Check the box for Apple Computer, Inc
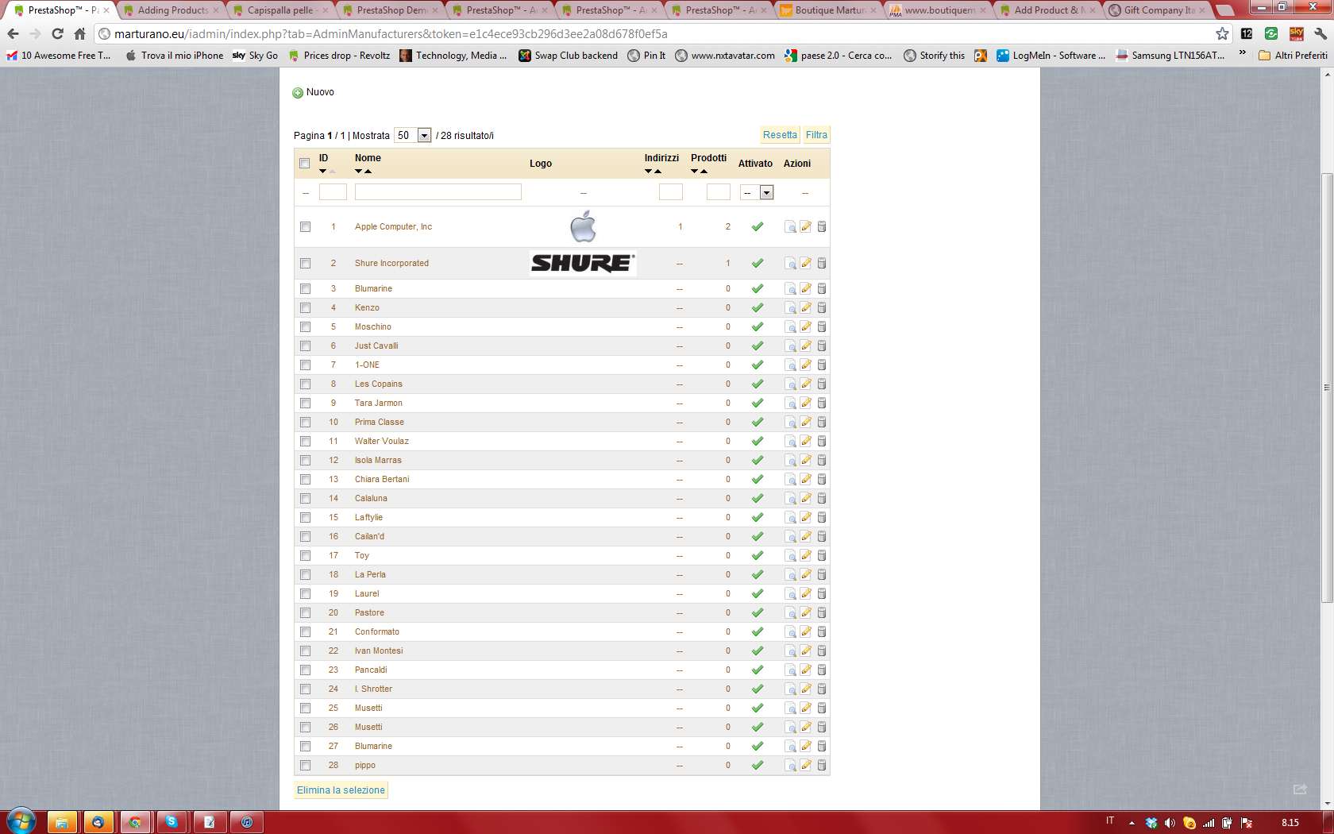Viewport: 1334px width, 834px height. click(x=305, y=227)
